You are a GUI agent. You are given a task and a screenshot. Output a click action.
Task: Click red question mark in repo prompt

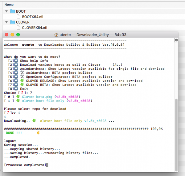point(8,113)
